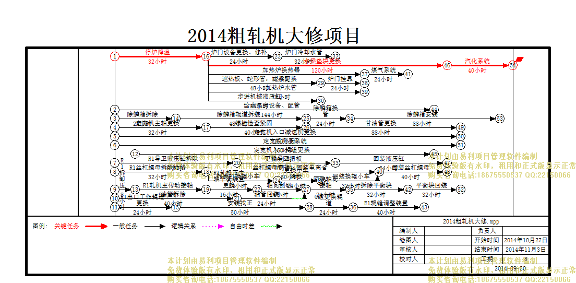Viewport: 576px width, 283px height.
Task: Select red node 16
Action: tap(206, 56)
